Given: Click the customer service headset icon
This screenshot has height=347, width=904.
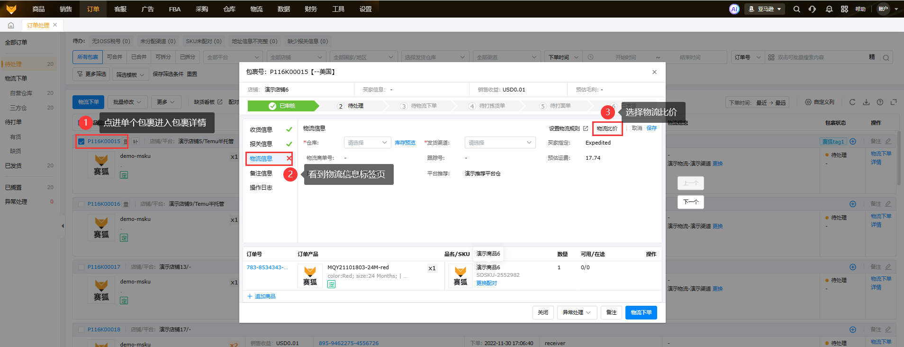Looking at the screenshot, I should [x=812, y=9].
